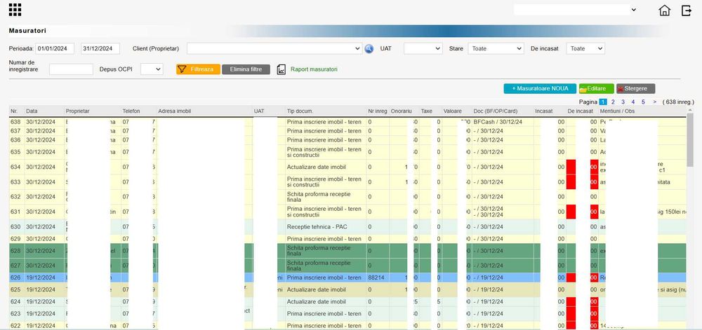Click the Onorariu column header
This screenshot has height=330, width=702.
pos(404,111)
